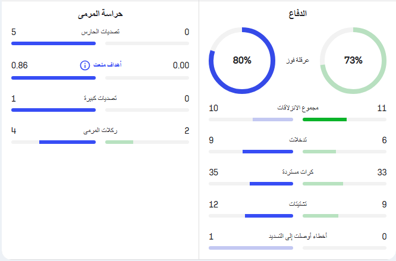Click blue bar under كرات مستردة
Screen dimensions: 396x261
point(271,184)
